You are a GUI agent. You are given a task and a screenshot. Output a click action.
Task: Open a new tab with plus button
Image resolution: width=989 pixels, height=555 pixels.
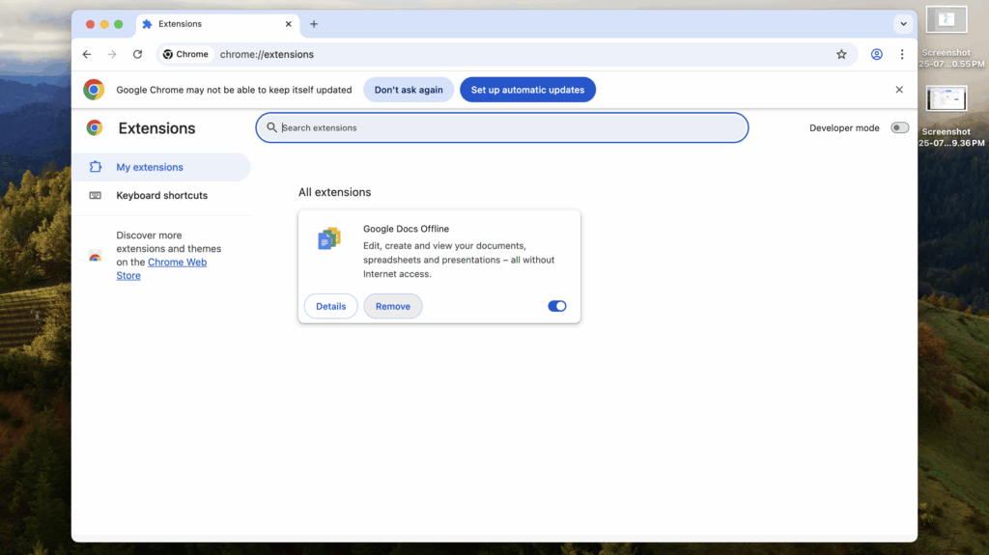tap(314, 24)
